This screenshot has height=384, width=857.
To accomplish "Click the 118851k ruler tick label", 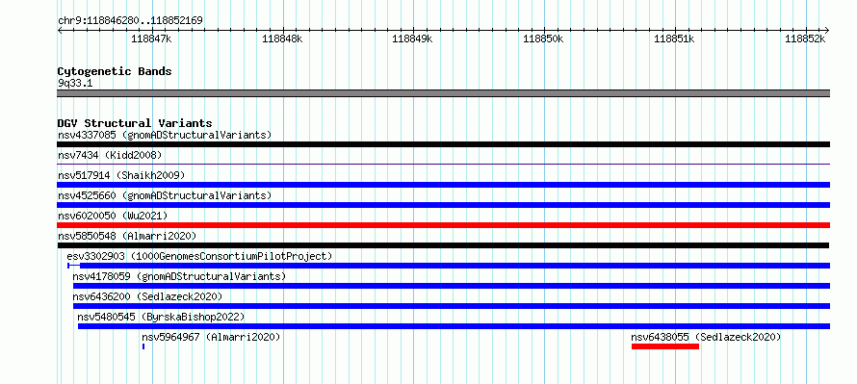I will [674, 39].
